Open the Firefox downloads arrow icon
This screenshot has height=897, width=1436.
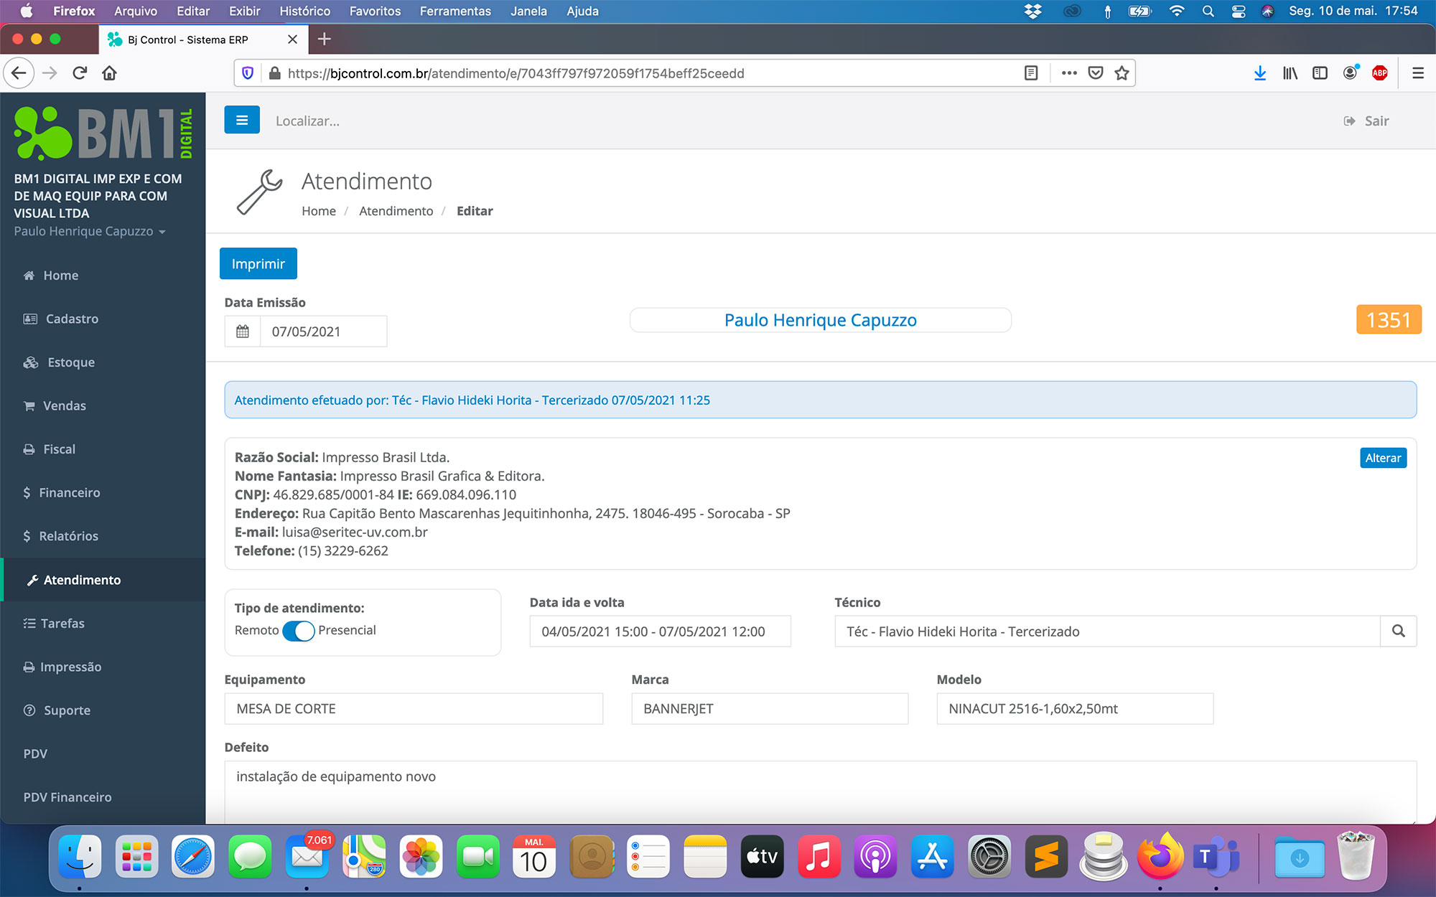pyautogui.click(x=1259, y=73)
